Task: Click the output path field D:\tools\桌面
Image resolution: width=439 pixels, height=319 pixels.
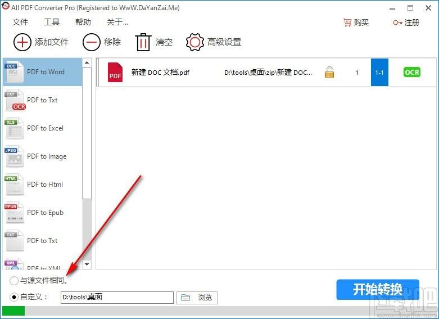Action: pos(117,298)
